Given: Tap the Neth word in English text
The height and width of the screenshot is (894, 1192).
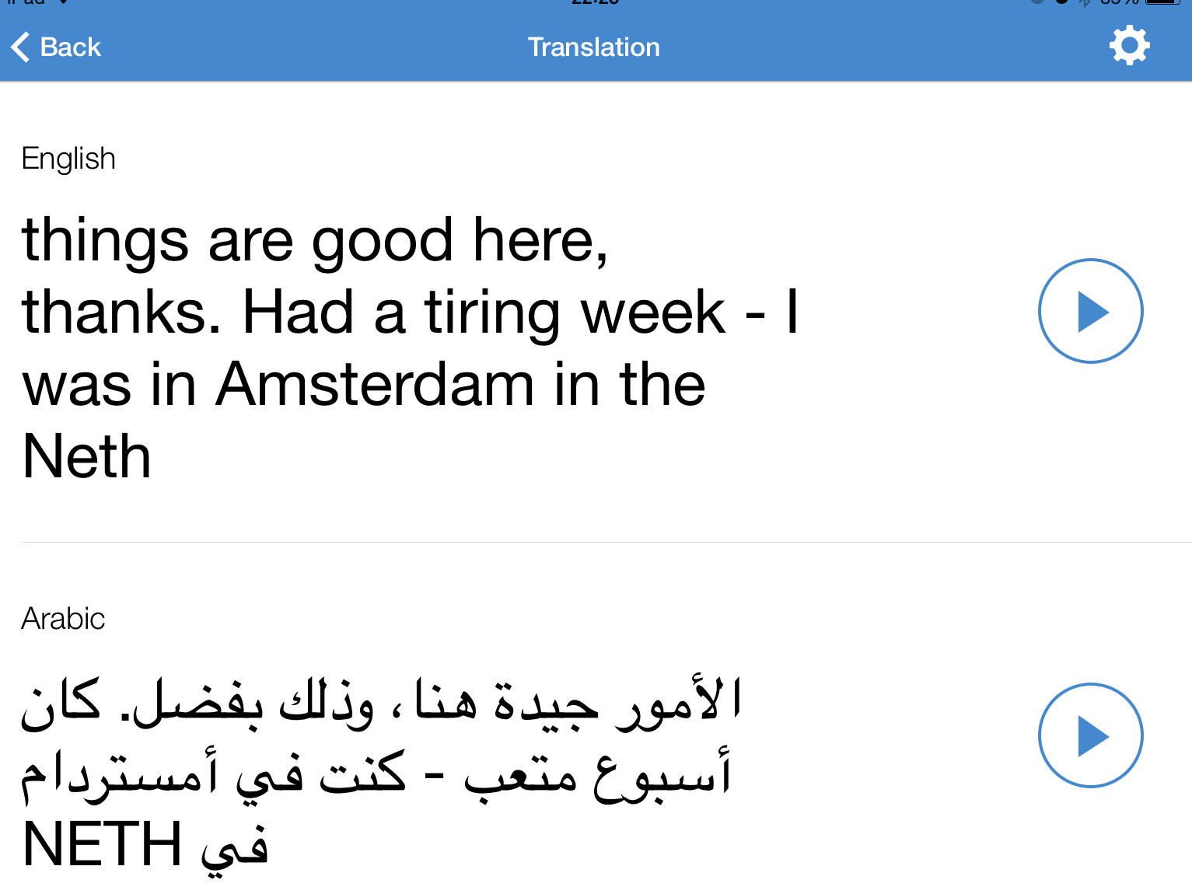Looking at the screenshot, I should (x=86, y=457).
